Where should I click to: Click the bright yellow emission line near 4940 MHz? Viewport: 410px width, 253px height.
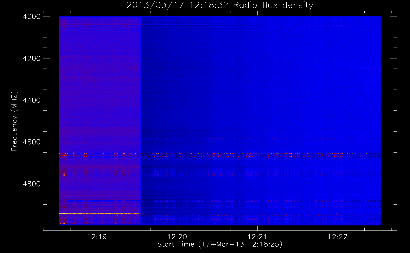[x=100, y=214]
